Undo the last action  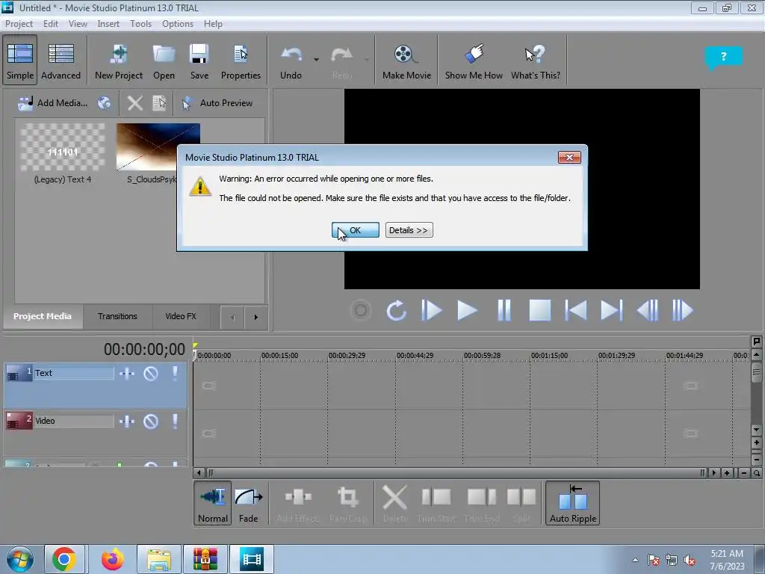click(x=291, y=60)
